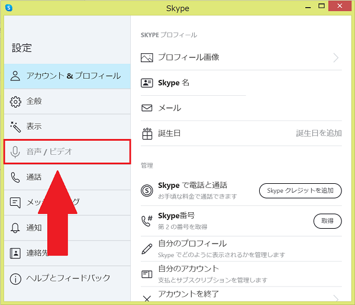This screenshot has width=355, height=305.
Task: Click the メール label
Action: pyautogui.click(x=170, y=108)
